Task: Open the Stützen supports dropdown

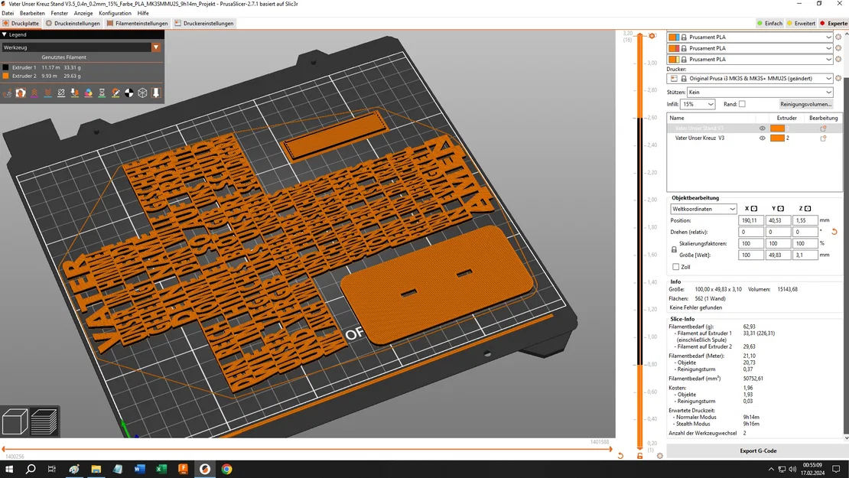Action: tap(760, 92)
